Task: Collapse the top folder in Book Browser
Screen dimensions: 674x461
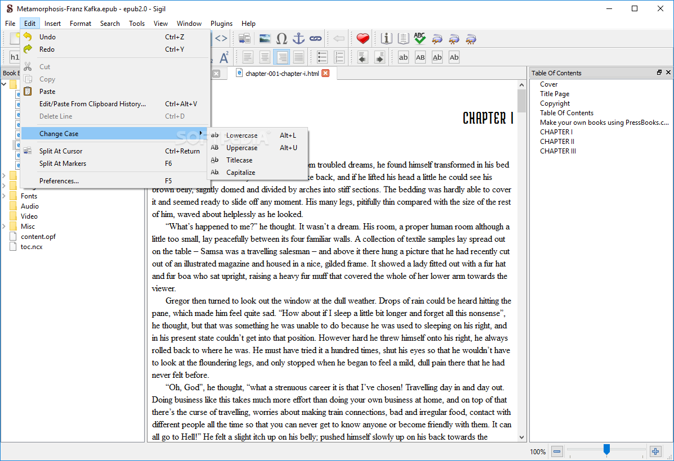Action: [4, 84]
